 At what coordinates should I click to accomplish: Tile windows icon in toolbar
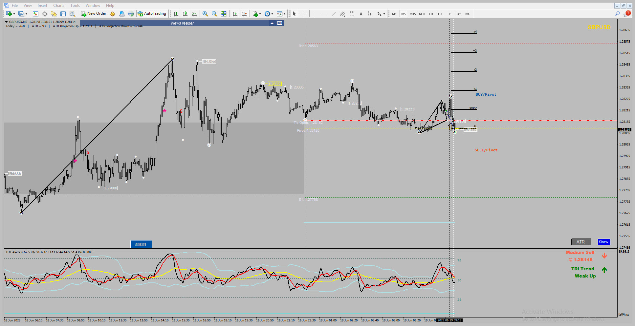click(224, 14)
